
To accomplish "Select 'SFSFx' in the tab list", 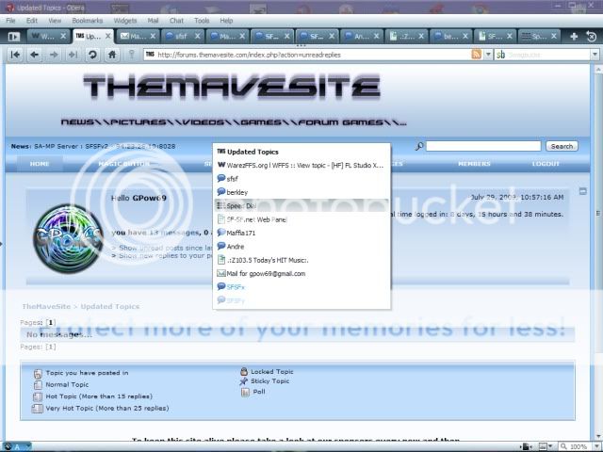I will (x=301, y=287).
